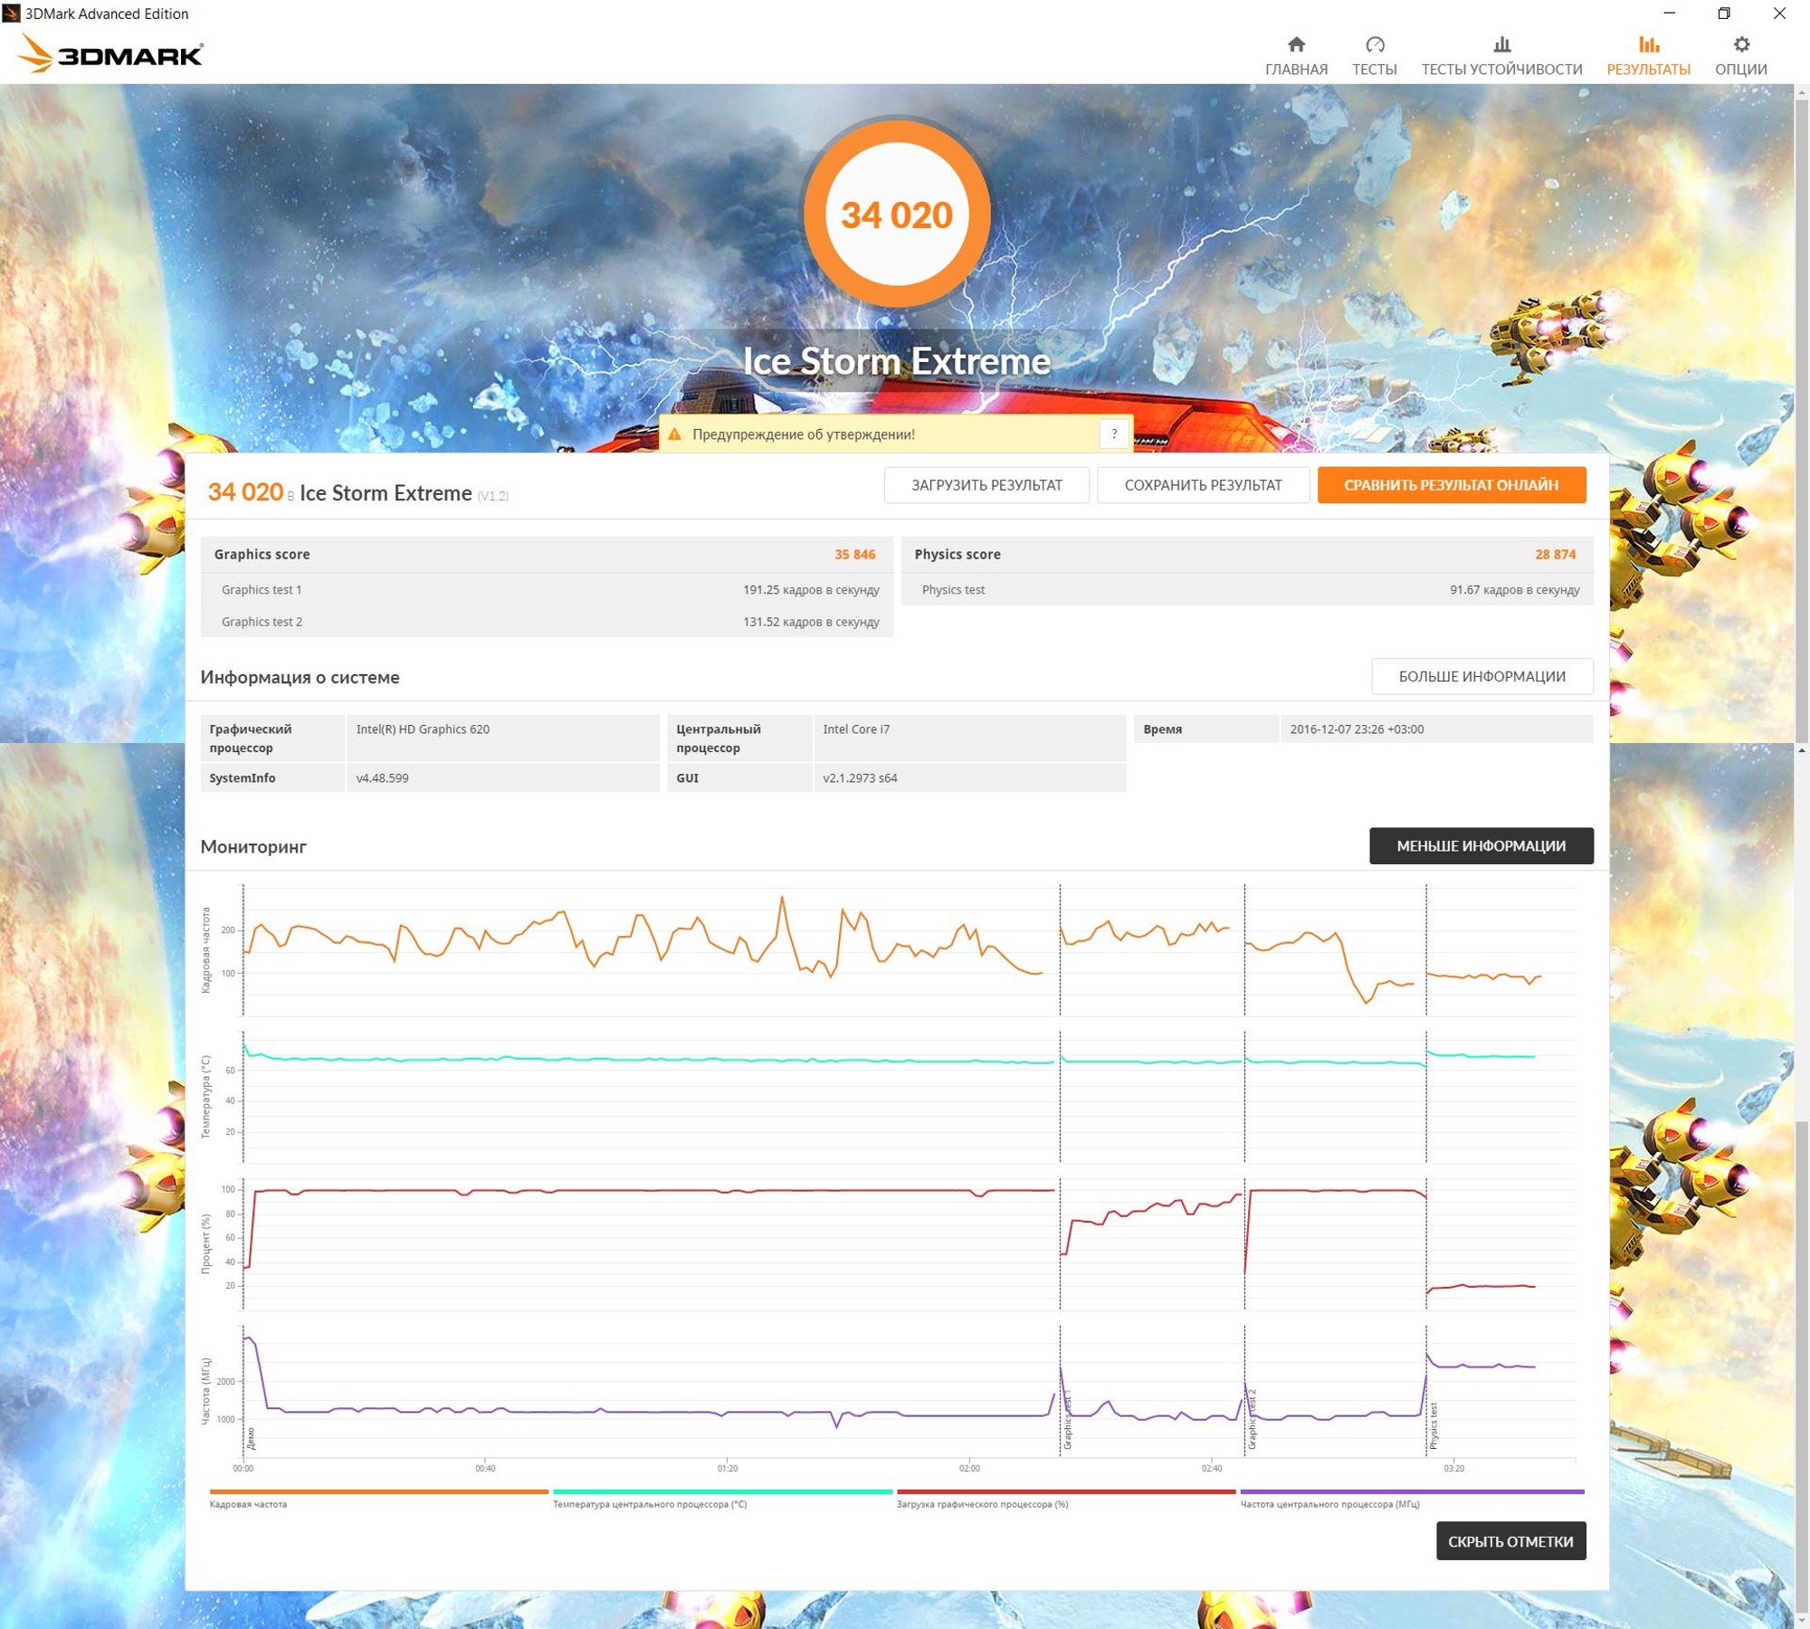Screen dimensions: 1810x1629
Task: Restore down the 3DMark window
Action: [x=1724, y=14]
